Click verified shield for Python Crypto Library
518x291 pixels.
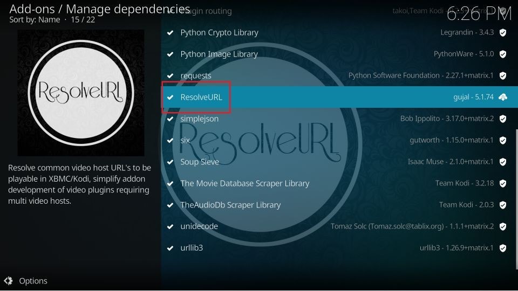[503, 32]
